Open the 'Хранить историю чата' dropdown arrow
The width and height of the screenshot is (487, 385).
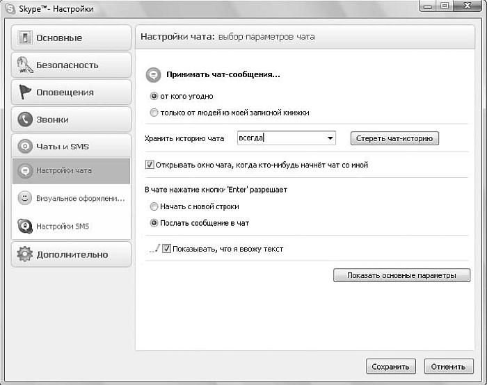[x=330, y=138]
